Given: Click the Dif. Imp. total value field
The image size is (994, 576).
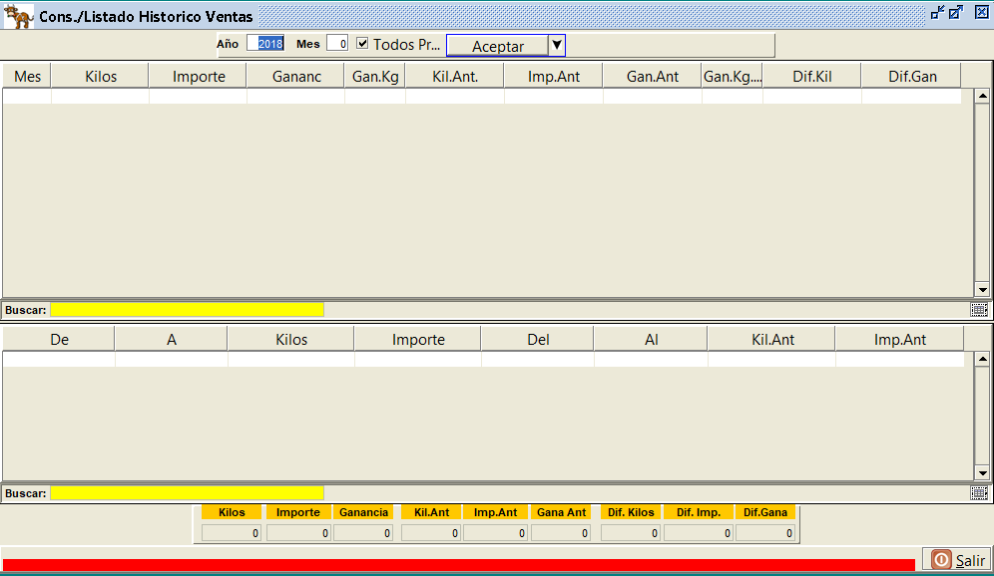Looking at the screenshot, I should (698, 533).
